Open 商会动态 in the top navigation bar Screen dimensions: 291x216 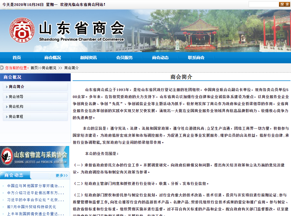pos(160,58)
